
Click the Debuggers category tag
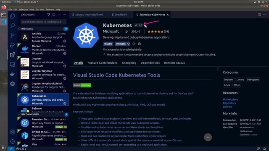(x=253, y=80)
